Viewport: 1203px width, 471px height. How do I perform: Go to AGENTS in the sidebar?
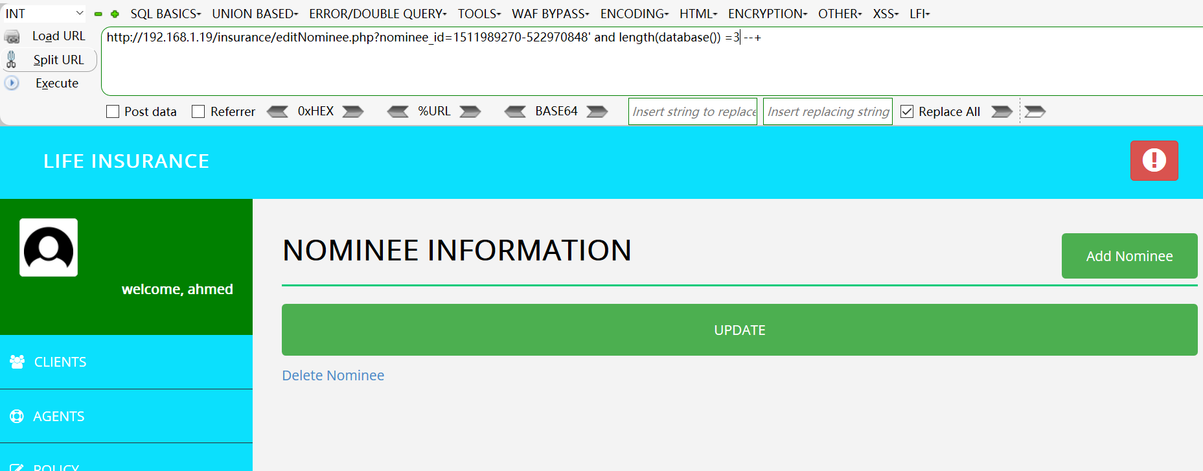click(126, 417)
